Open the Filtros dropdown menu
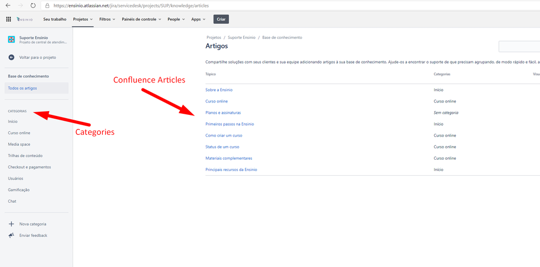 [x=107, y=19]
